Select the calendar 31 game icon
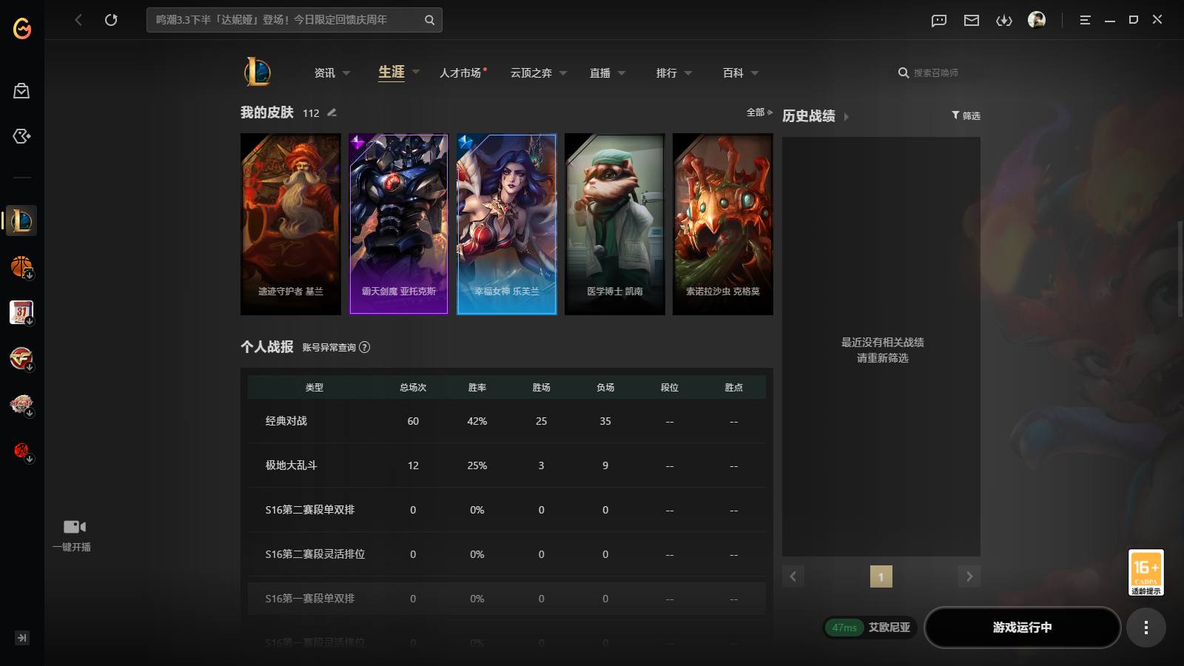 point(21,312)
